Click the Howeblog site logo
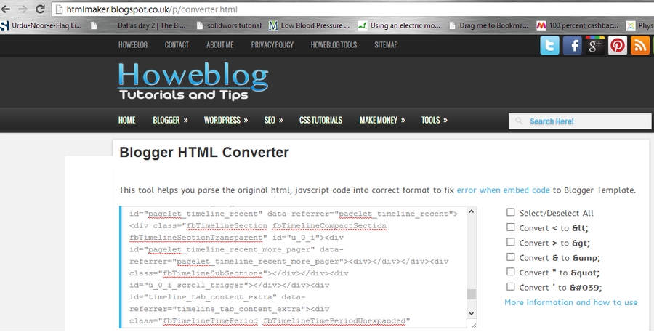The height and width of the screenshot is (335, 654). (193, 81)
